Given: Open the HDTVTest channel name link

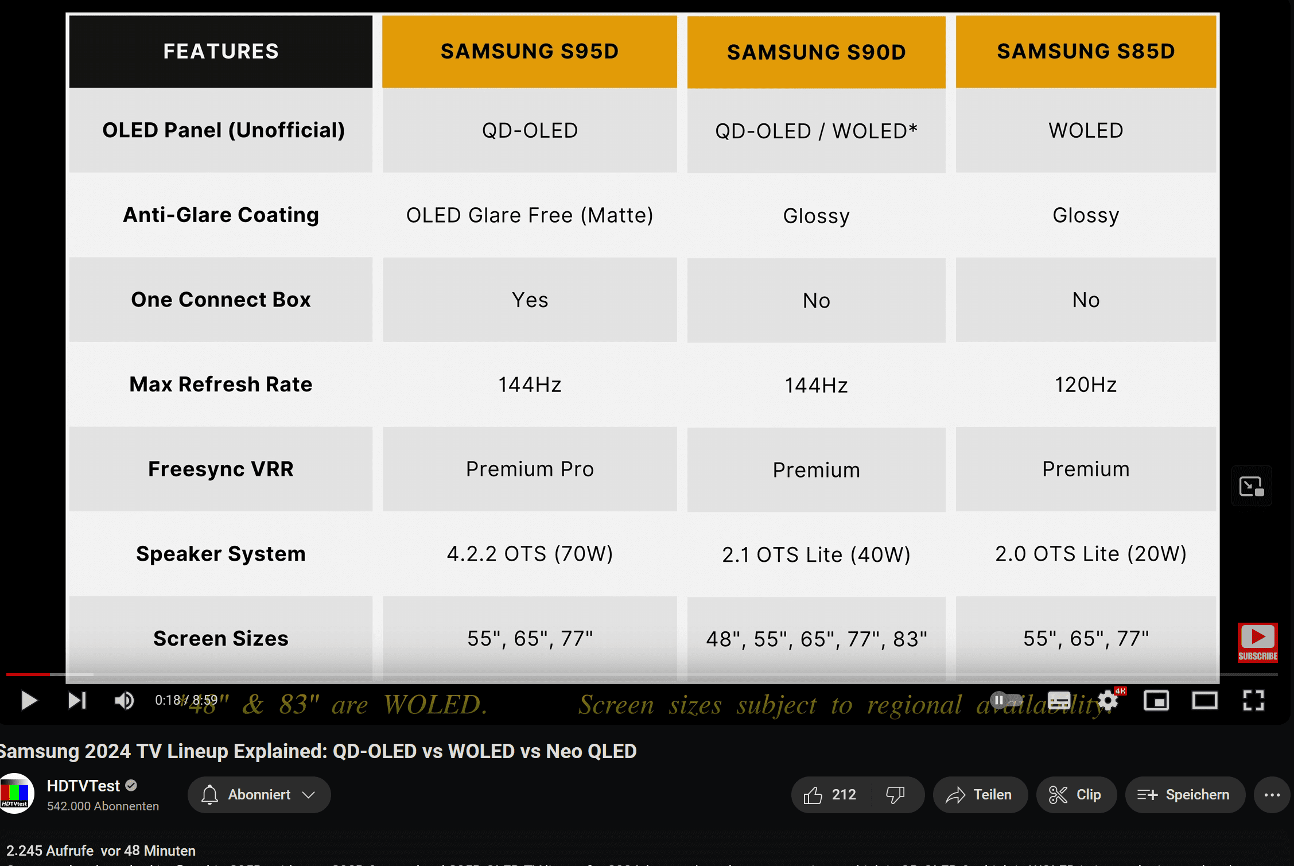Looking at the screenshot, I should tap(83, 786).
